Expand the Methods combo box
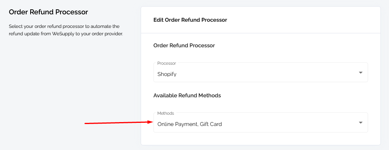The width and height of the screenshot is (389, 150). (x=260, y=122)
